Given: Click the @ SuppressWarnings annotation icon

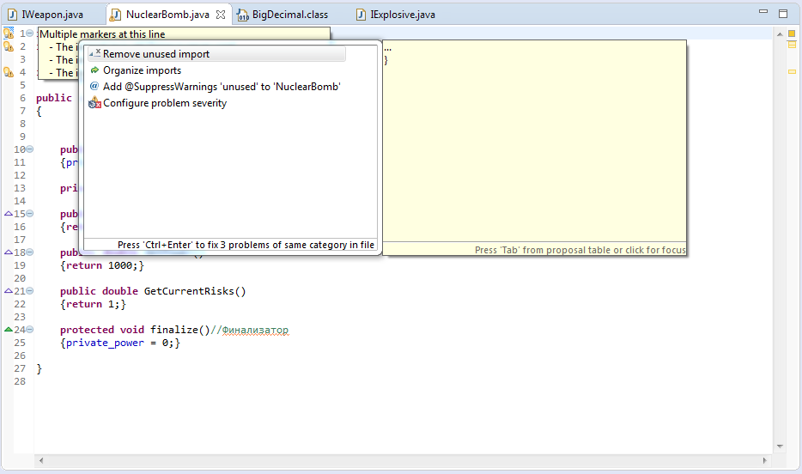Looking at the screenshot, I should 94,86.
